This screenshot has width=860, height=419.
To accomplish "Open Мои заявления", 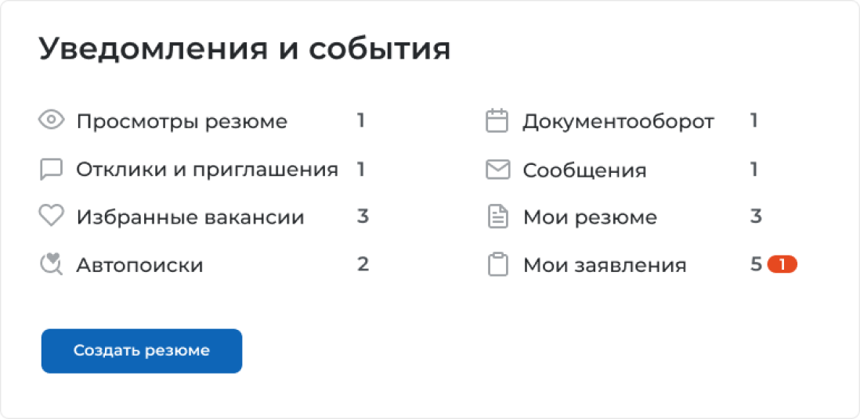I will (x=605, y=265).
